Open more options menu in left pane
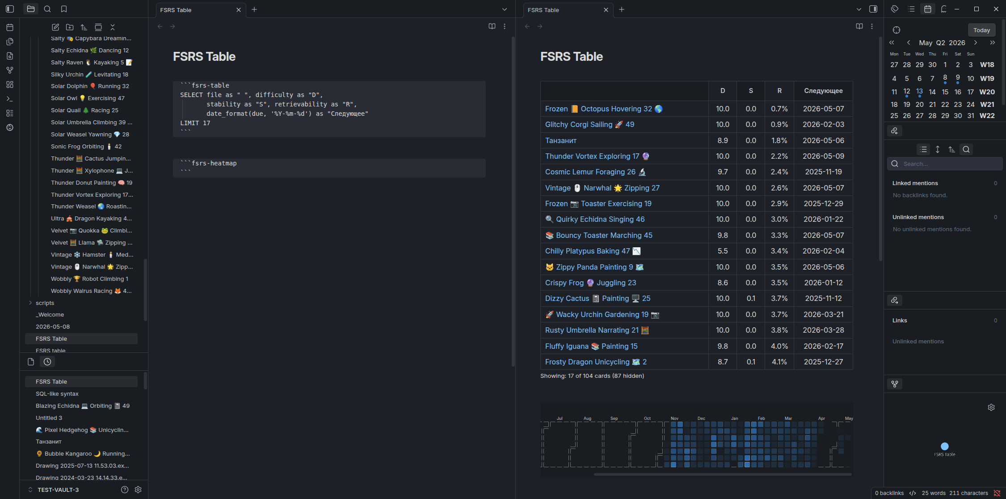This screenshot has height=499, width=1006. (x=505, y=26)
